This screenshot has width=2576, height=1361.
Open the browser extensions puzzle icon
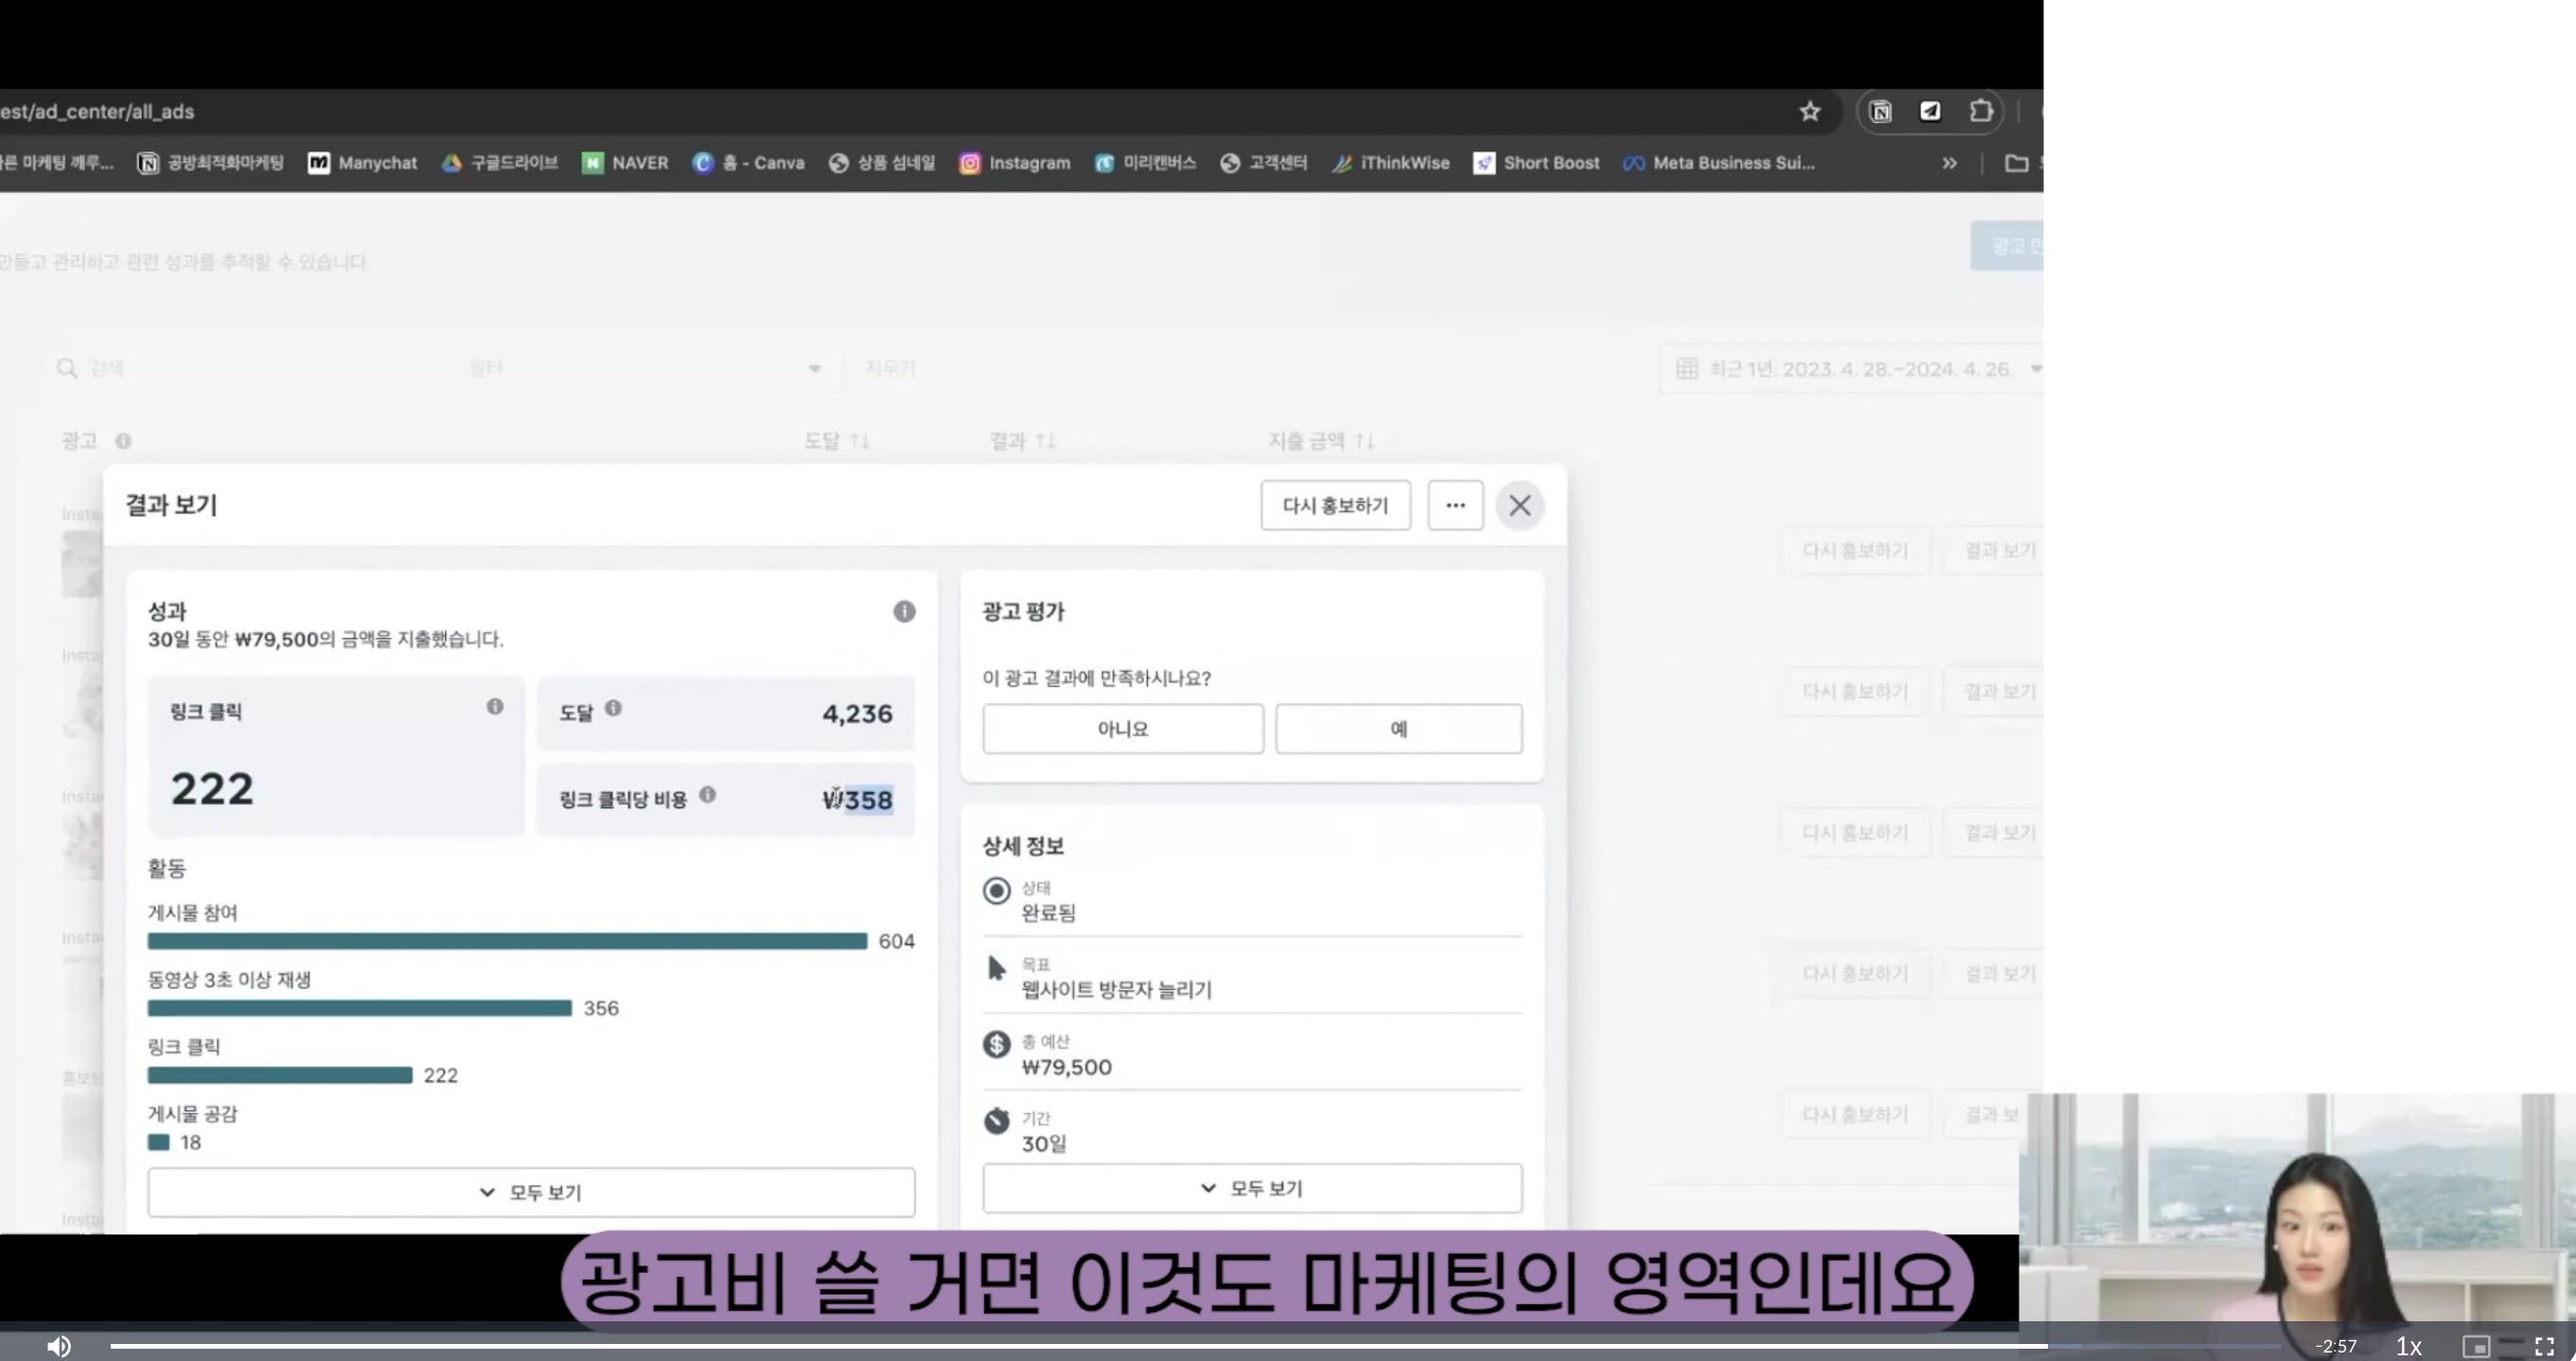pyautogui.click(x=1980, y=112)
